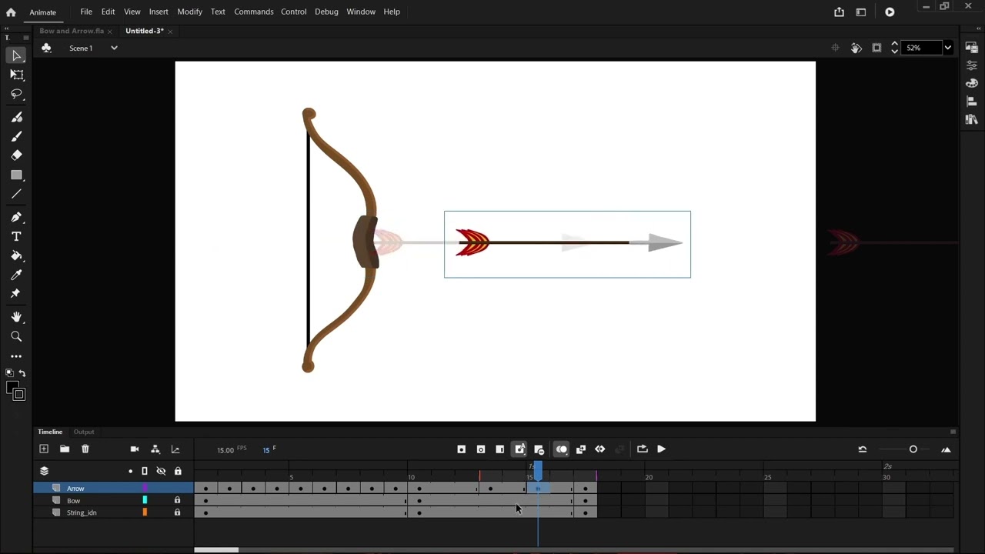Add a camera layer
Image resolution: width=985 pixels, height=554 pixels.
point(135,449)
